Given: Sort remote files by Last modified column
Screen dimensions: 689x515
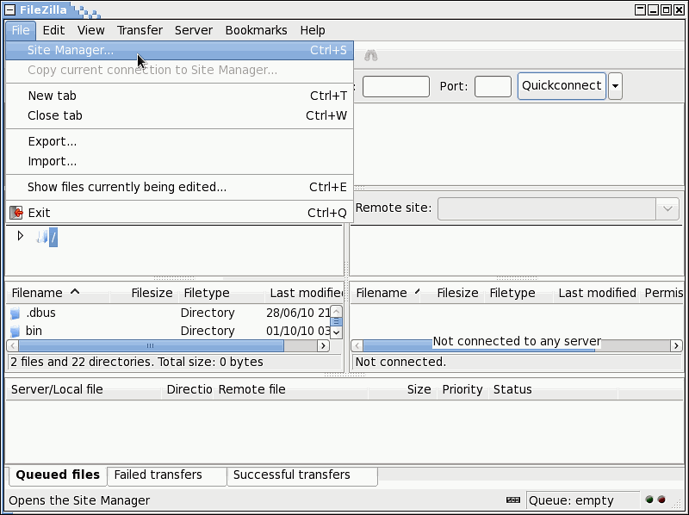Looking at the screenshot, I should point(597,293).
